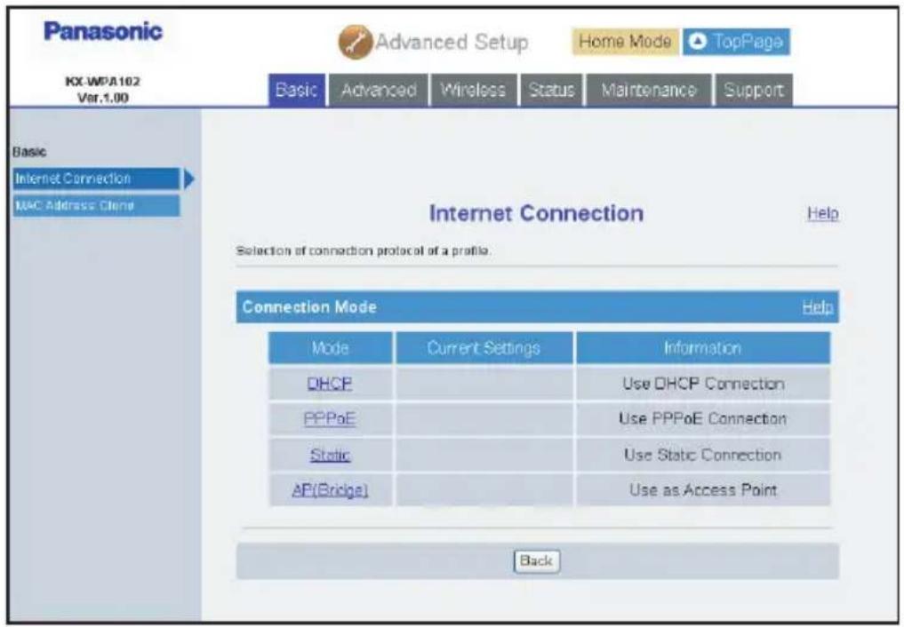Click the 'Use PPPoE Connection' text

pos(703,418)
